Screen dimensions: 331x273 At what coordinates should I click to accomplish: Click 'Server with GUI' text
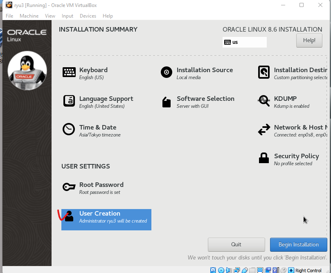[x=193, y=106]
